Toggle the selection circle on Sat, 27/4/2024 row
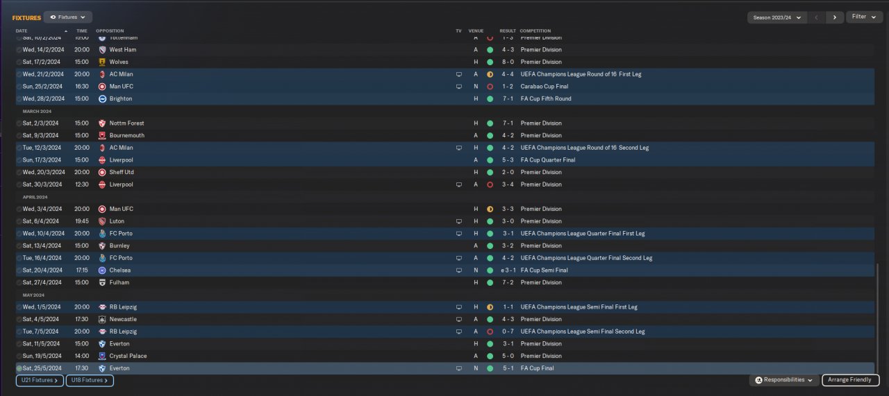 click(19, 283)
